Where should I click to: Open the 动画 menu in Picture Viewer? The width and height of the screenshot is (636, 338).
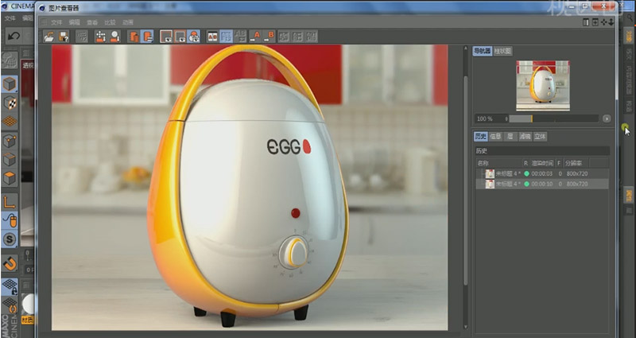click(128, 22)
